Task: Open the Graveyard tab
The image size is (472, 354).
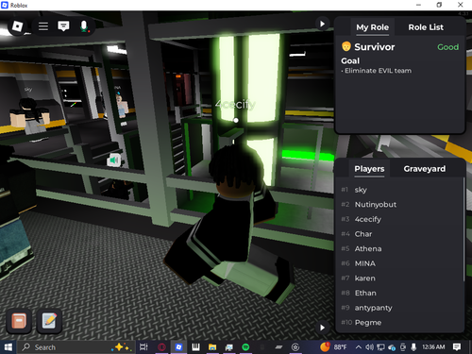Action: (425, 169)
